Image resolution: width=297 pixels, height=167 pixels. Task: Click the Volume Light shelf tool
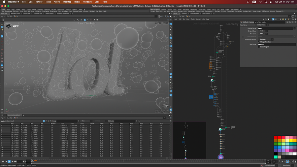pos(191,11)
